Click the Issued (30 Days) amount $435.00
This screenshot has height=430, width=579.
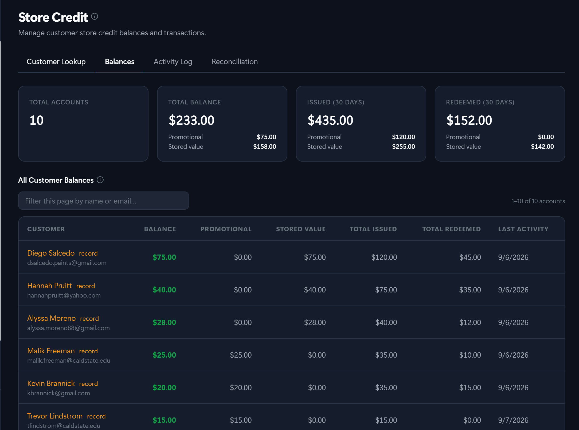pos(330,120)
